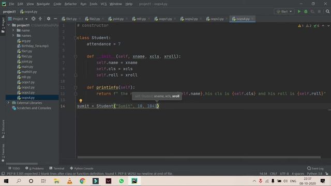Fold the __init__ method in gutter
The width and height of the screenshot is (331, 186).
76,56
